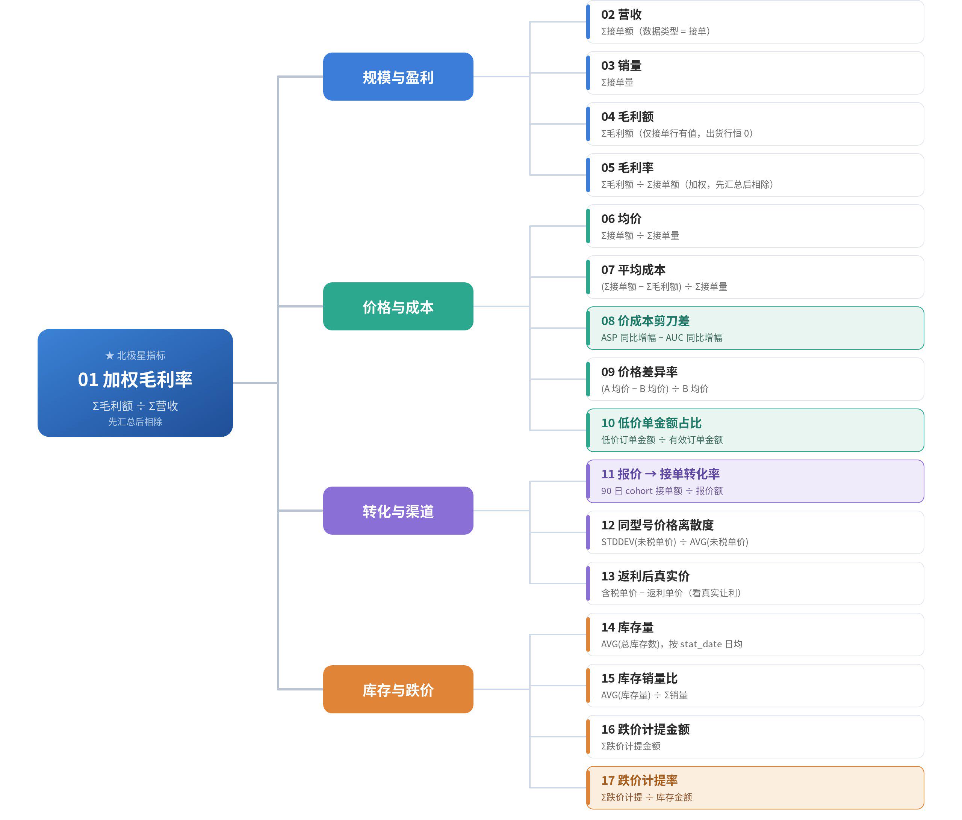962x820 pixels.
Task: Select the root node 01 加权毛利率
Action: 135,383
